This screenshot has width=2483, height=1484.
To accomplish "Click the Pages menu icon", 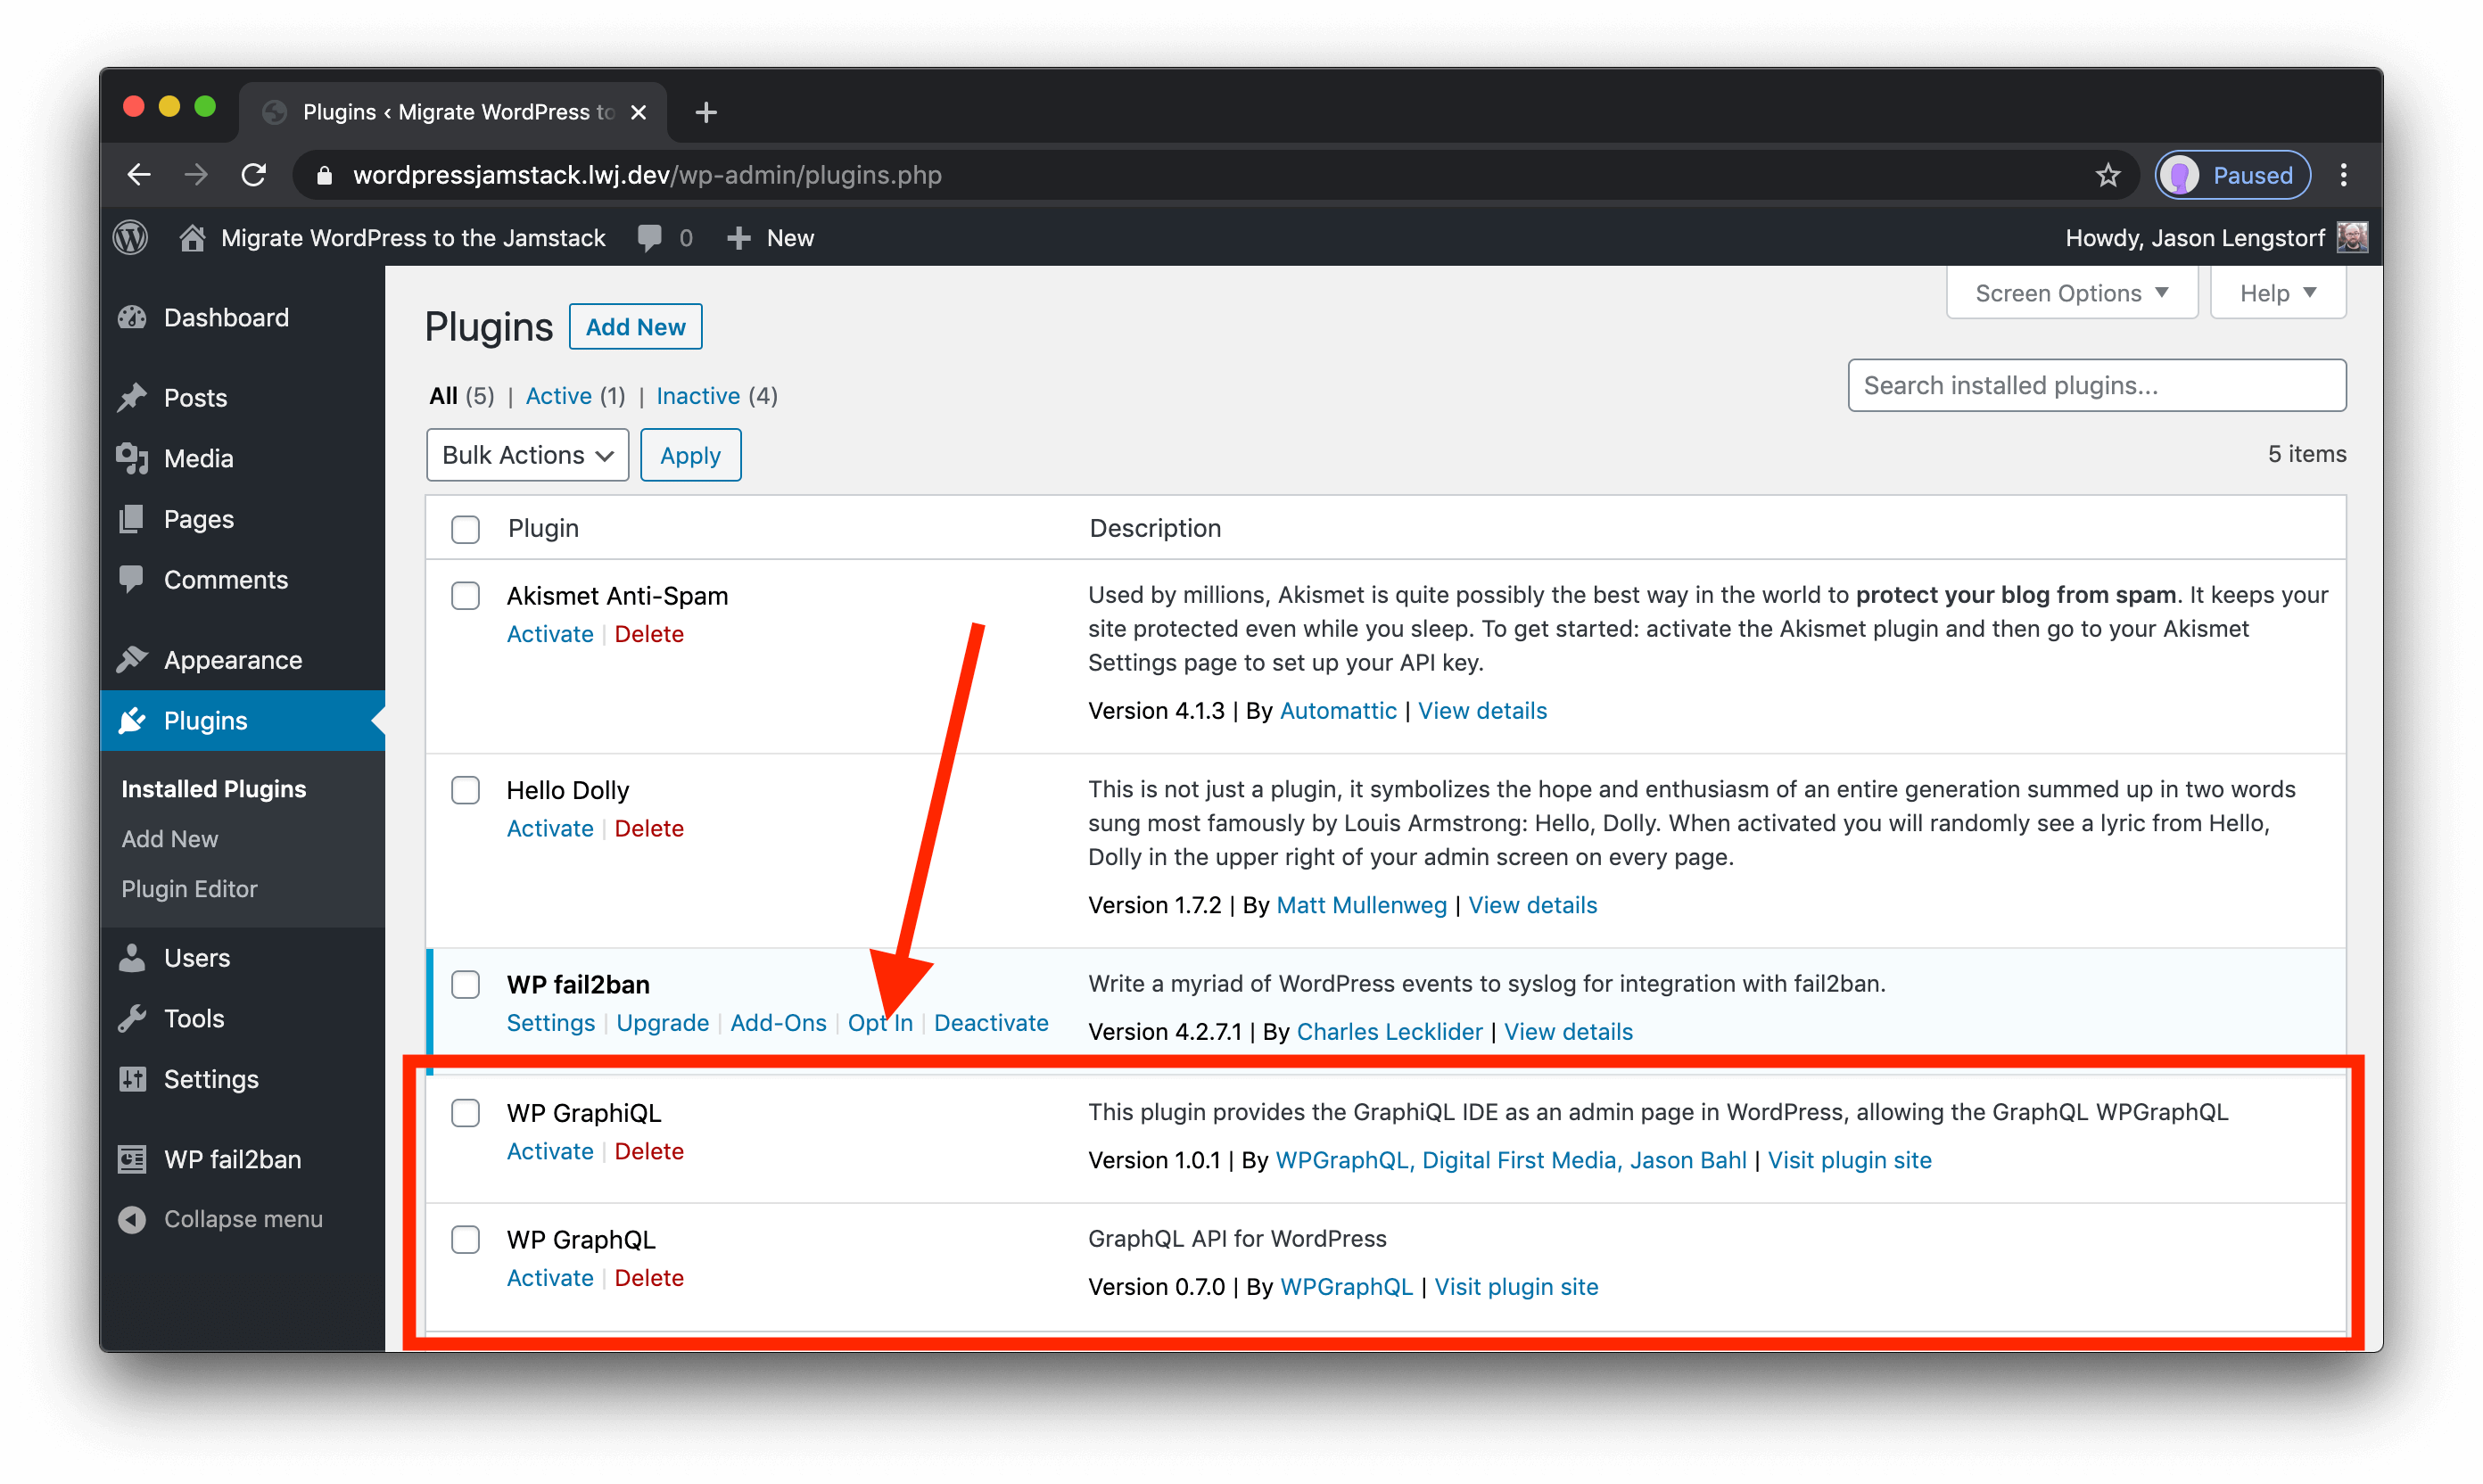I will coord(134,519).
